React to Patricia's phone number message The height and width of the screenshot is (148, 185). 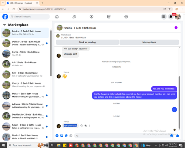click(x=81, y=125)
